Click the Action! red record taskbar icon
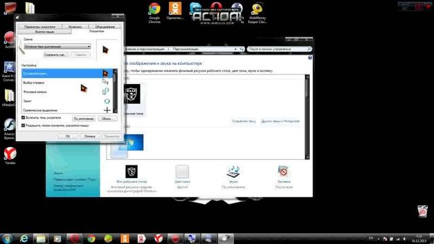The height and width of the screenshot is (244, 434). click(175, 239)
